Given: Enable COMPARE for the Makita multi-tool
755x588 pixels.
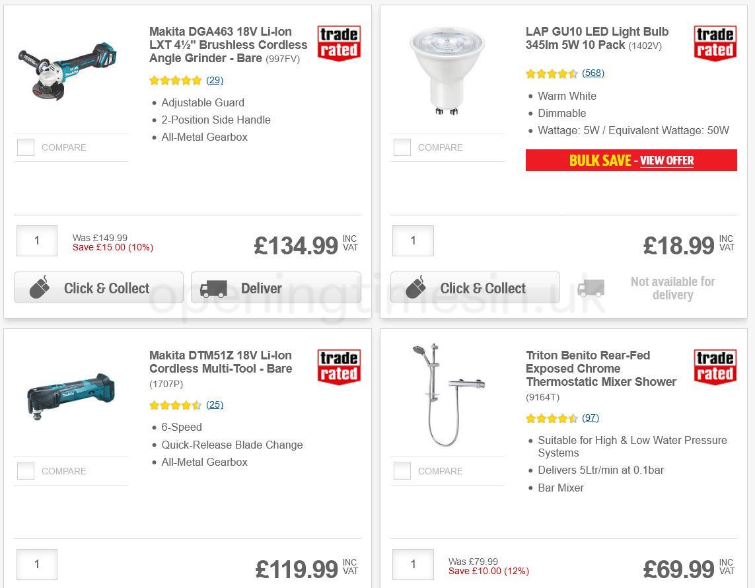Looking at the screenshot, I should [x=25, y=471].
